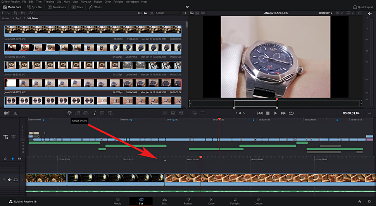Toggle the lock playhead timeline icon
Viewport: 376px width, 206px height.
6,137
